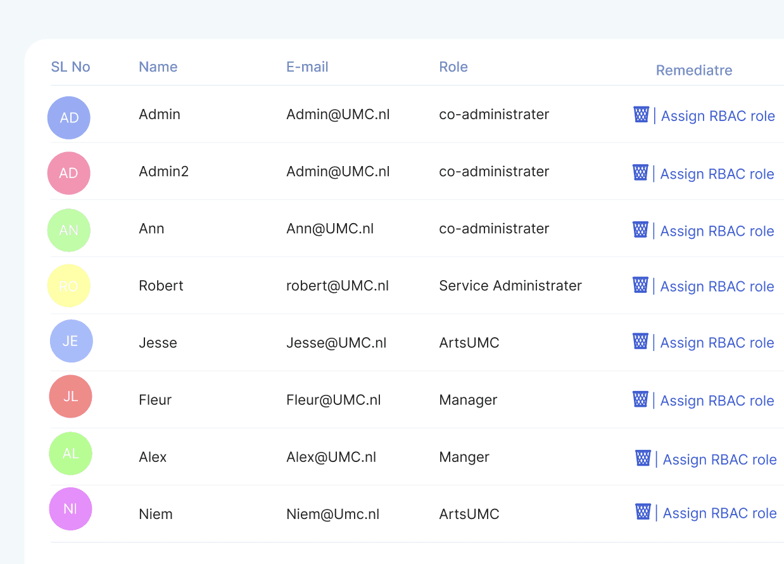Remove Ann using the trash bin icon
The width and height of the screenshot is (784, 564).
pos(640,229)
